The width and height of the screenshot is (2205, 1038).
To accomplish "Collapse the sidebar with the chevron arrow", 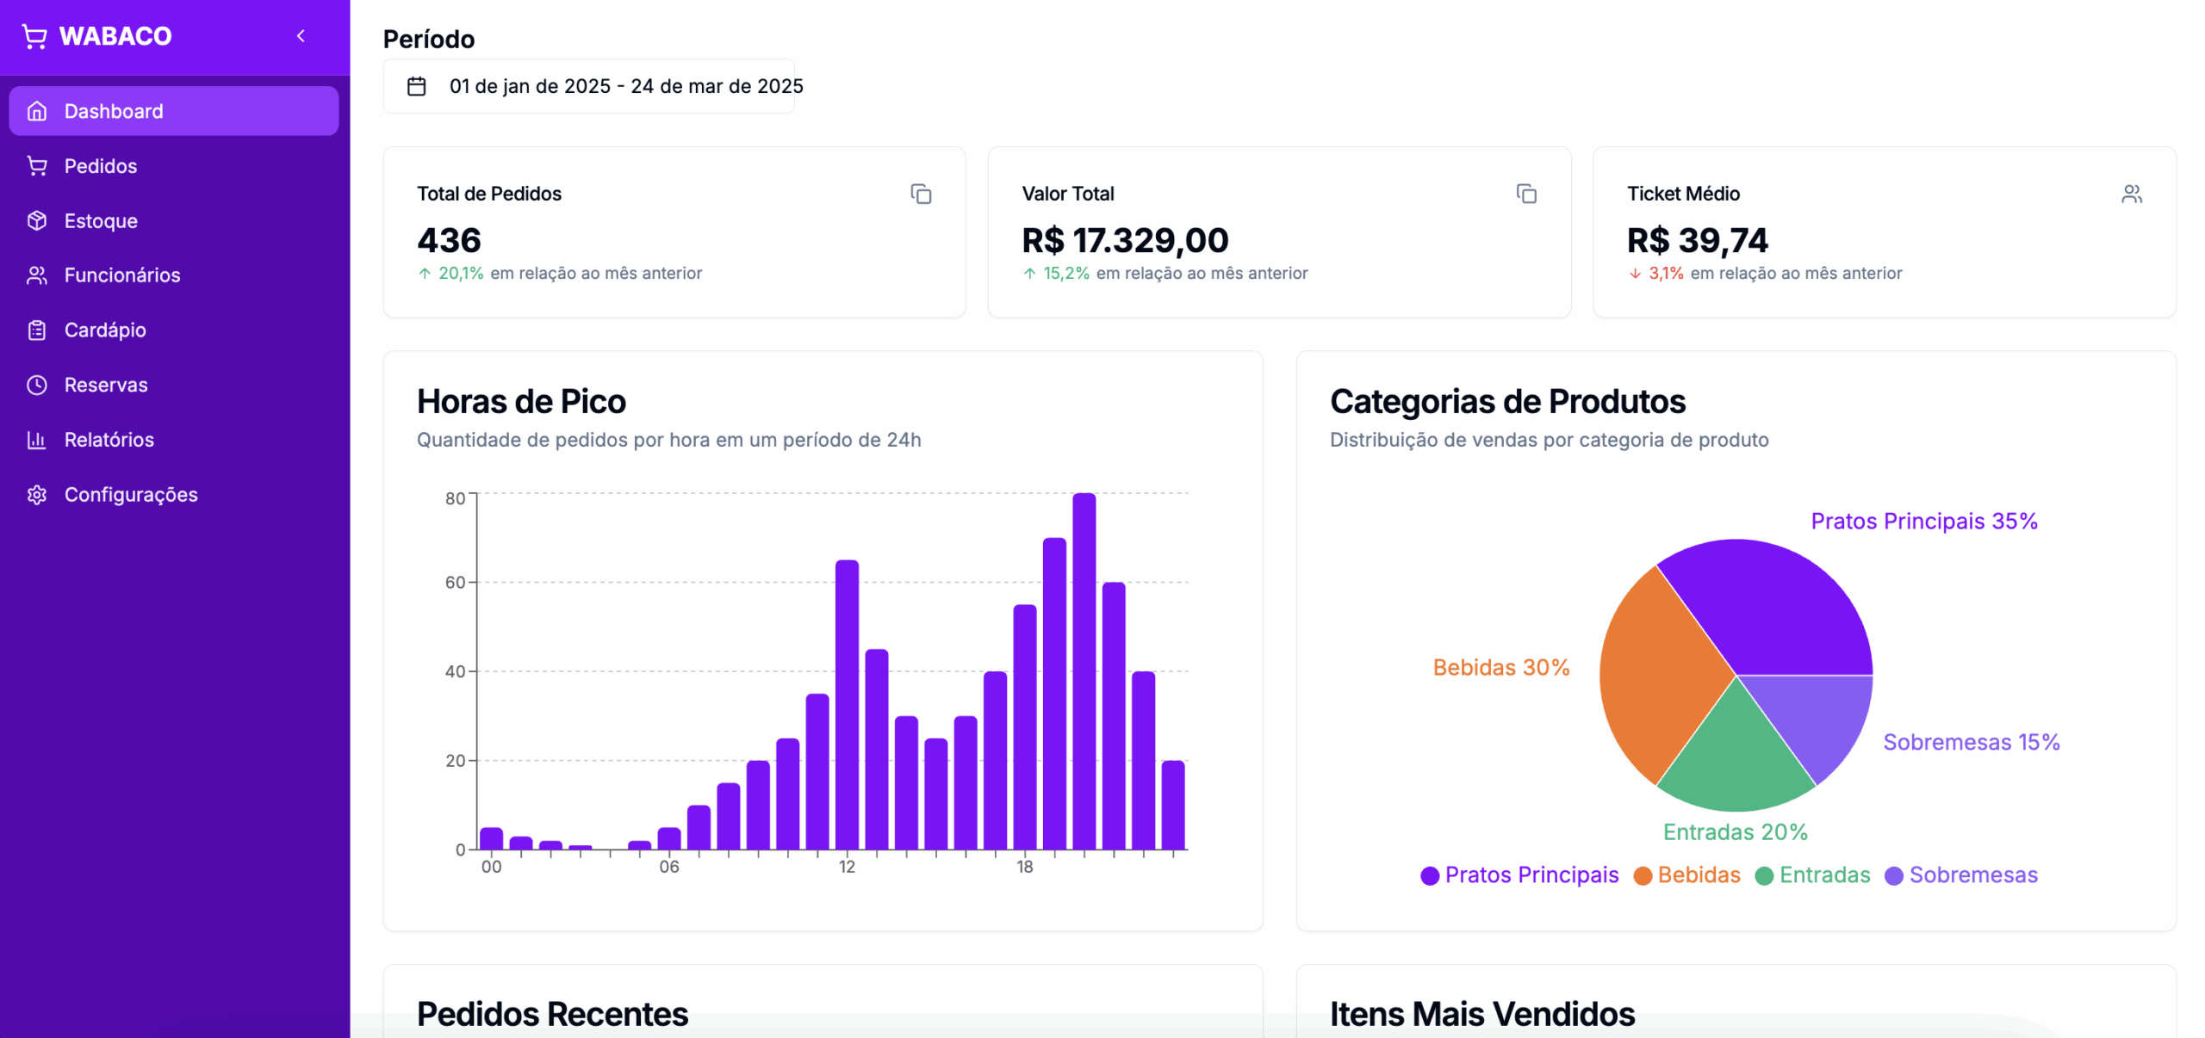I will (x=301, y=36).
